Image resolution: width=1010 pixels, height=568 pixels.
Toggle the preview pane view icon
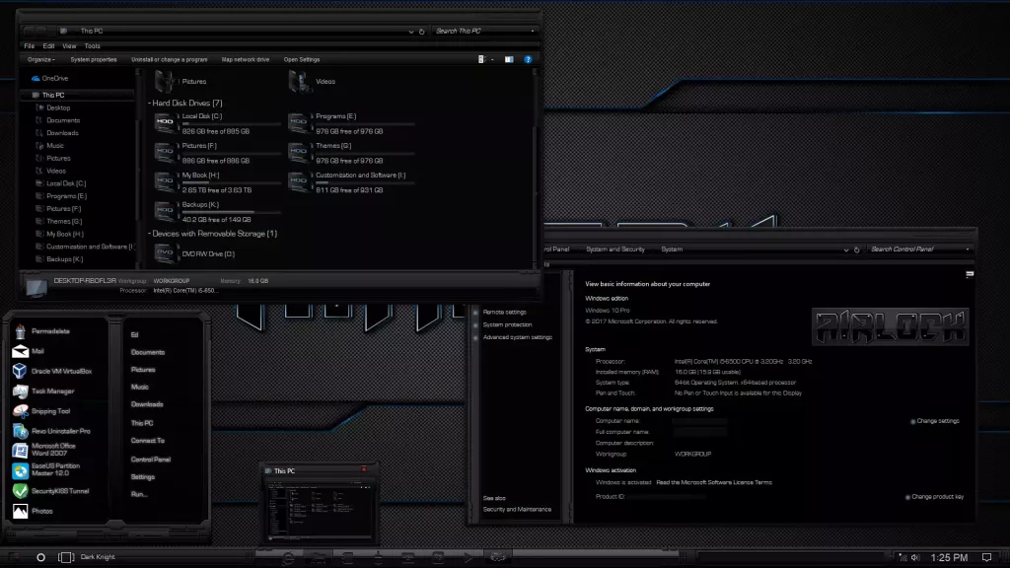(x=509, y=58)
